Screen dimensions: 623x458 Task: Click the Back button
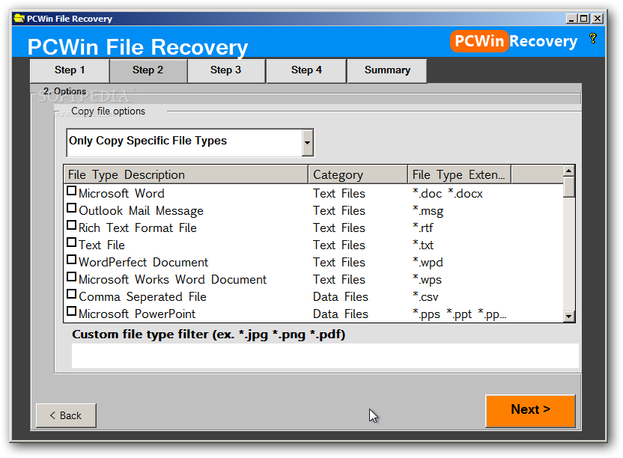coord(66,415)
